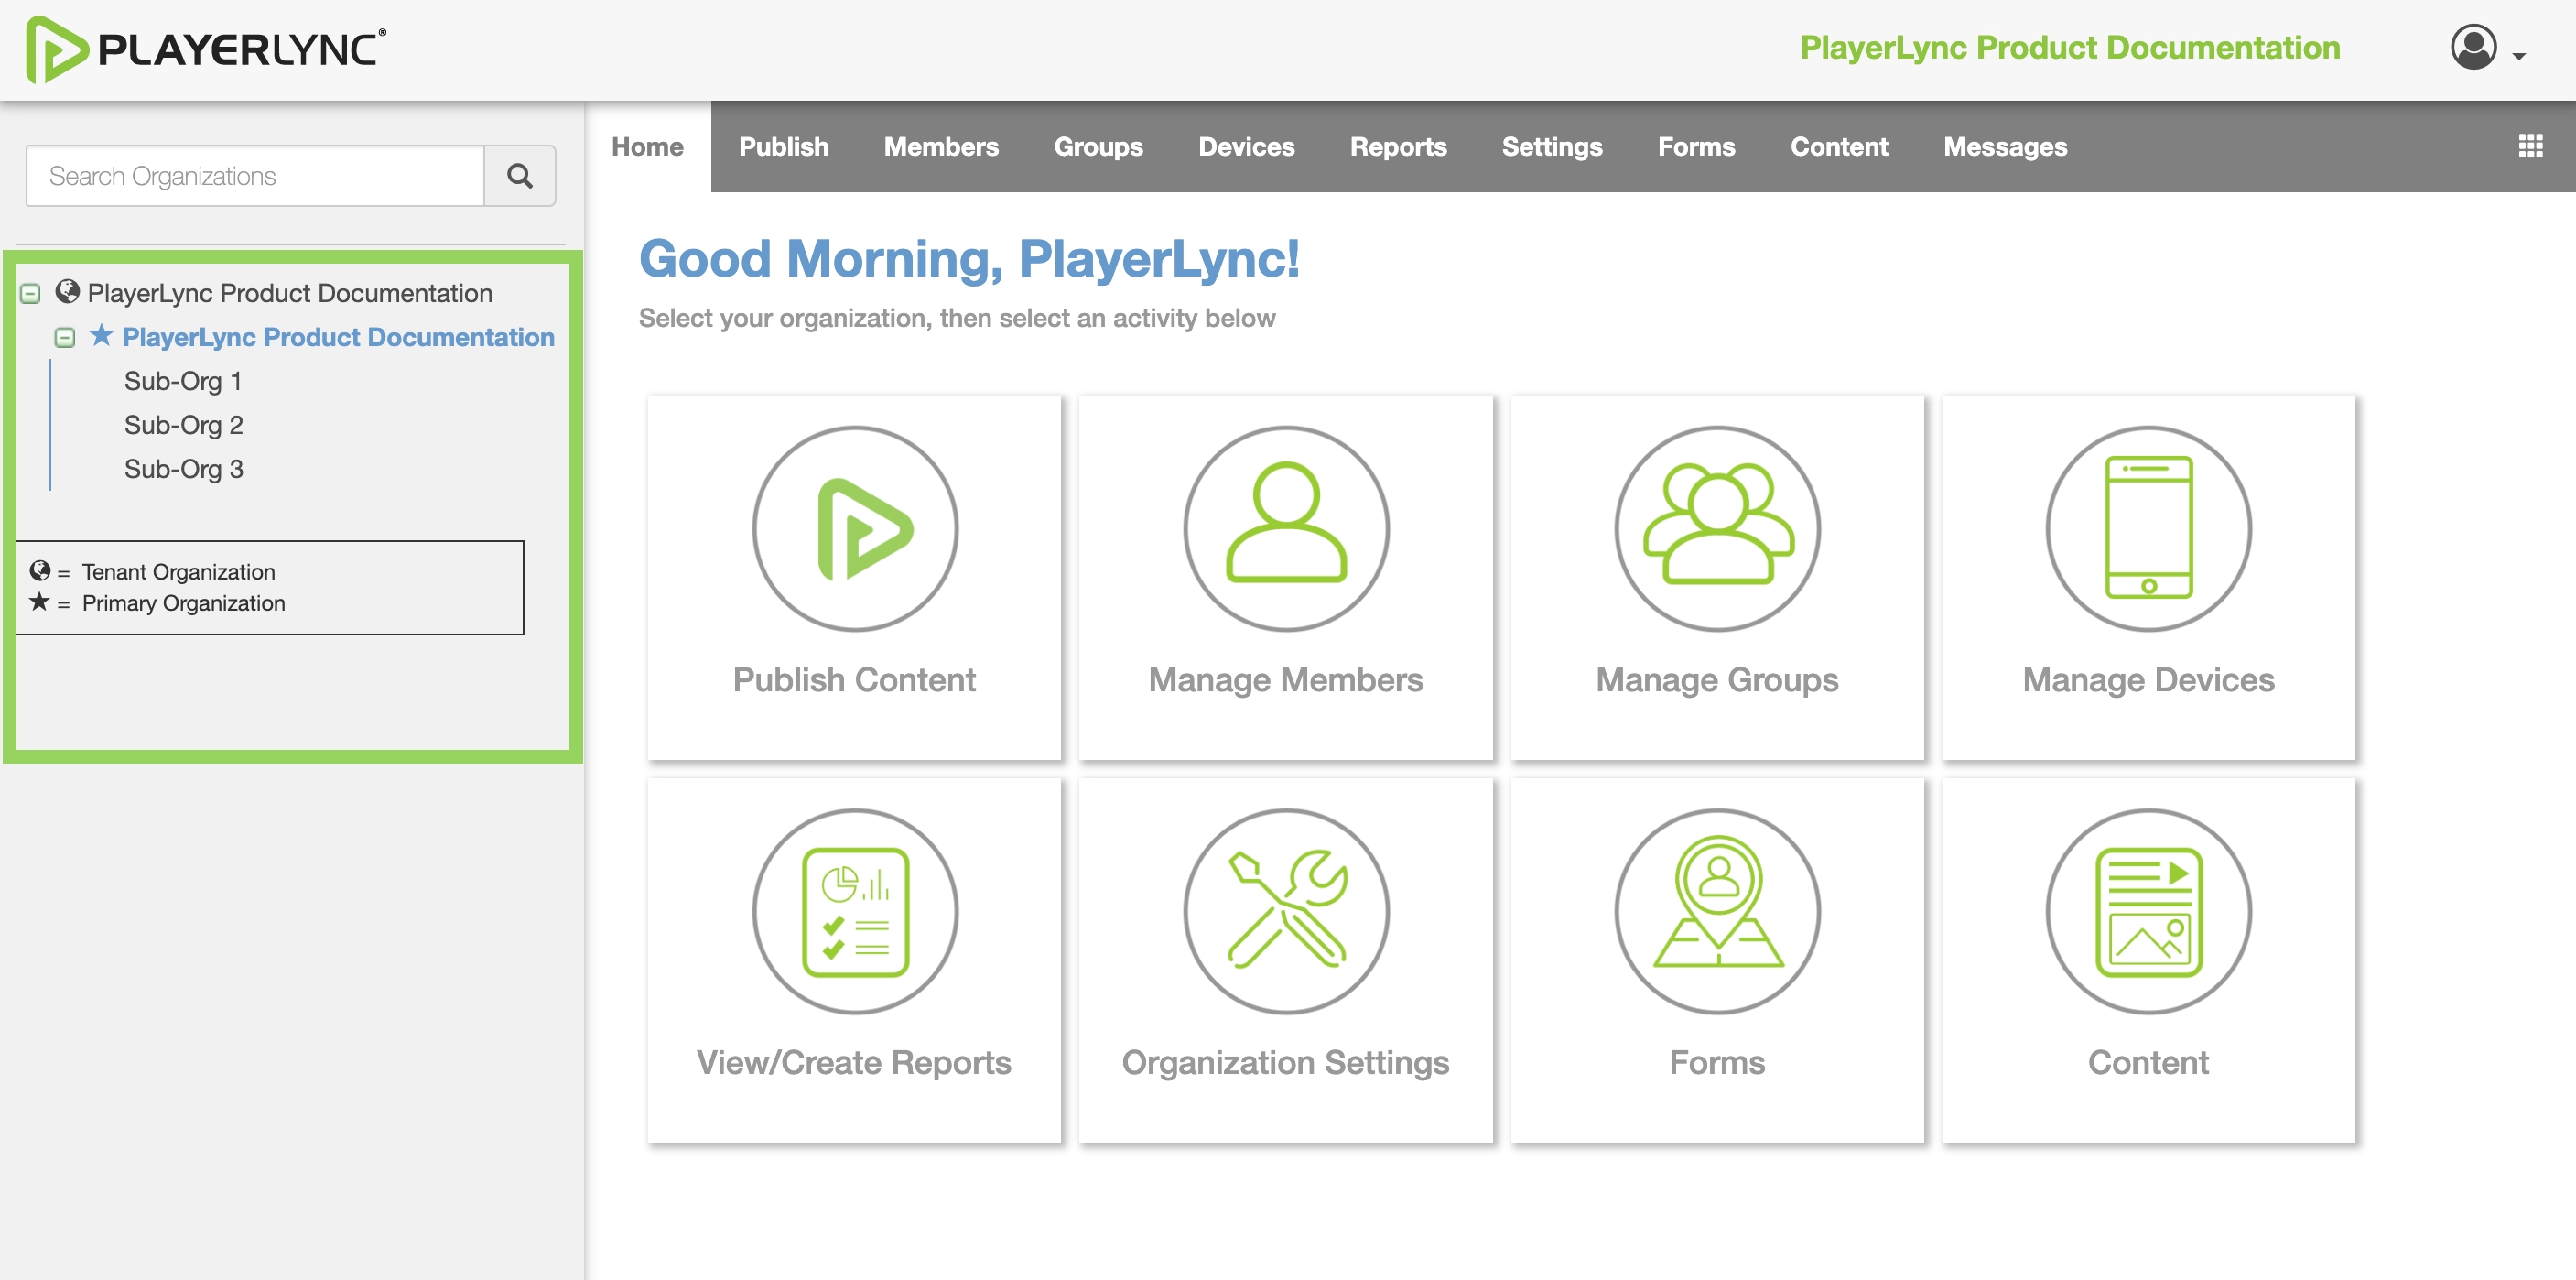Select Sub-Org 2 in the tree
Screen dimensions: 2576x1280
(x=183, y=425)
